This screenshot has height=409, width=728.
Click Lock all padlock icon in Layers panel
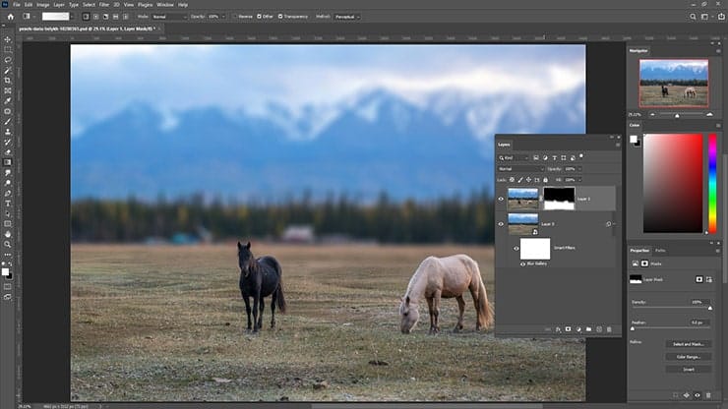click(x=546, y=180)
